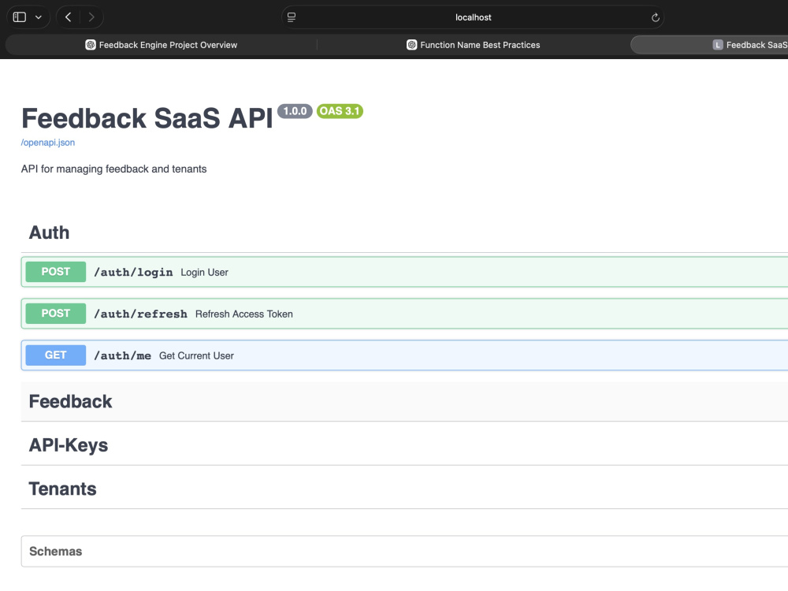
Task: Switch to Feedback Engine Project Overview tab
Action: tap(161, 45)
